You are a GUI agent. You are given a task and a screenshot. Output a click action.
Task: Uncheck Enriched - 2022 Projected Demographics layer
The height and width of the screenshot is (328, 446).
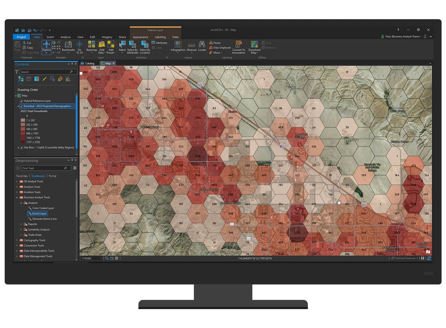pyautogui.click(x=21, y=106)
